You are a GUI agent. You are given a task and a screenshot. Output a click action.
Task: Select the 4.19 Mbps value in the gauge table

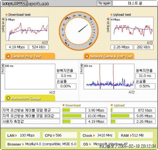96,122
